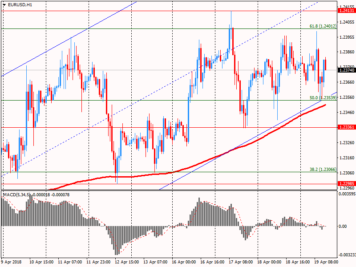Click the Fibonacci 38.2 (1.23066) label
Viewport: 356px width, 267px height.
click(x=323, y=169)
